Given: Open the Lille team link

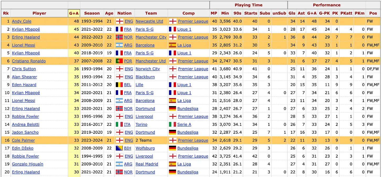Looking at the screenshot, I should [x=139, y=85].
